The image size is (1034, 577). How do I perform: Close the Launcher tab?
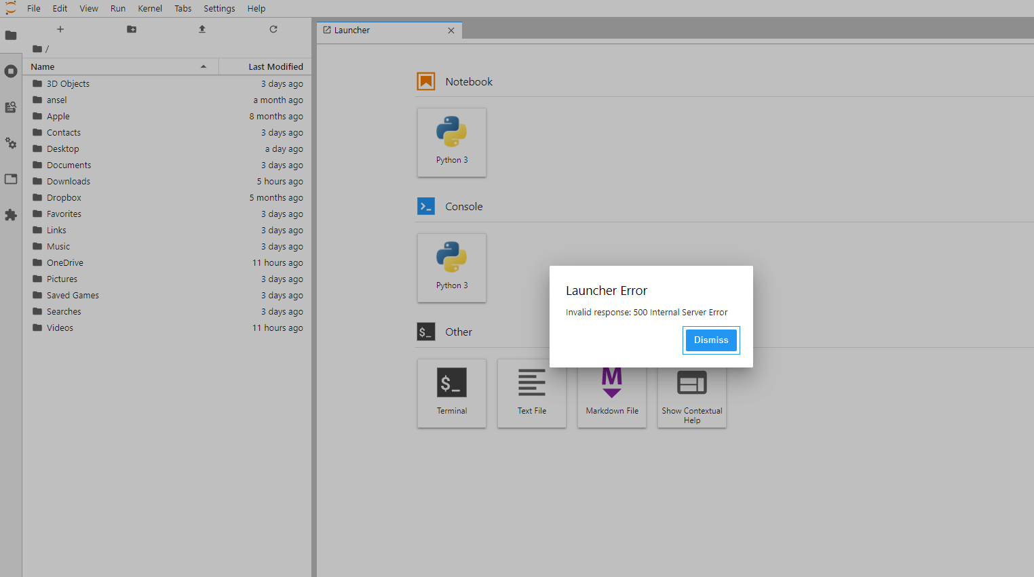tap(451, 31)
